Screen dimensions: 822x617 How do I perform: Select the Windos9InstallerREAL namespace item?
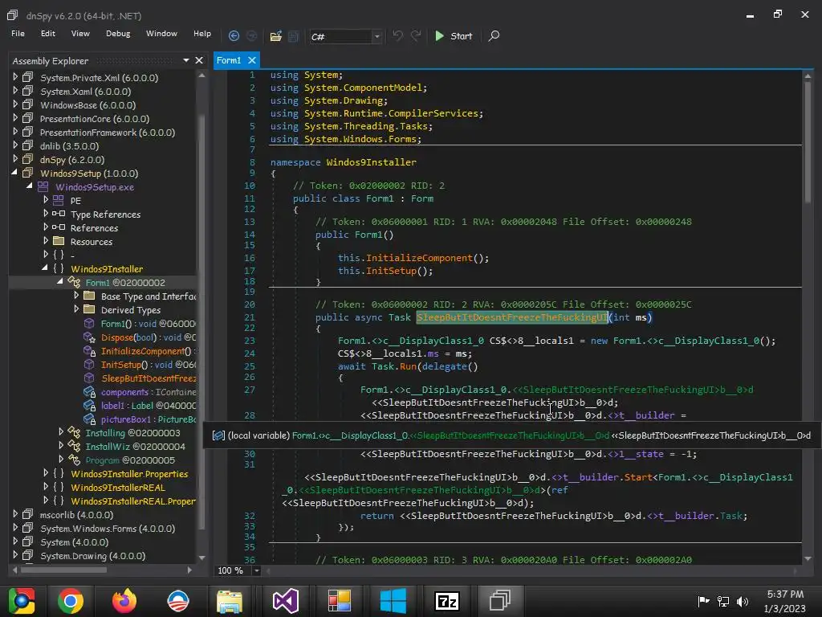(118, 488)
